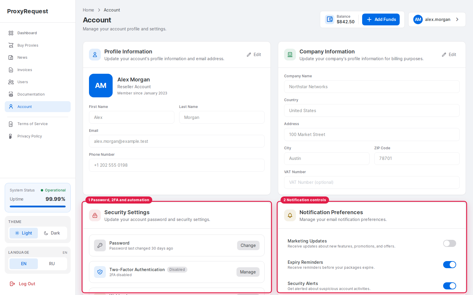Select RU language option
The image size is (473, 295).
[x=52, y=264]
